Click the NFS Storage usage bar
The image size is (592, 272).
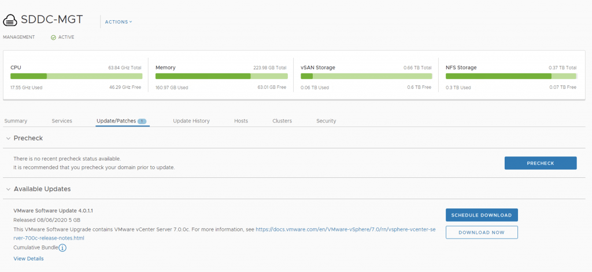point(510,76)
